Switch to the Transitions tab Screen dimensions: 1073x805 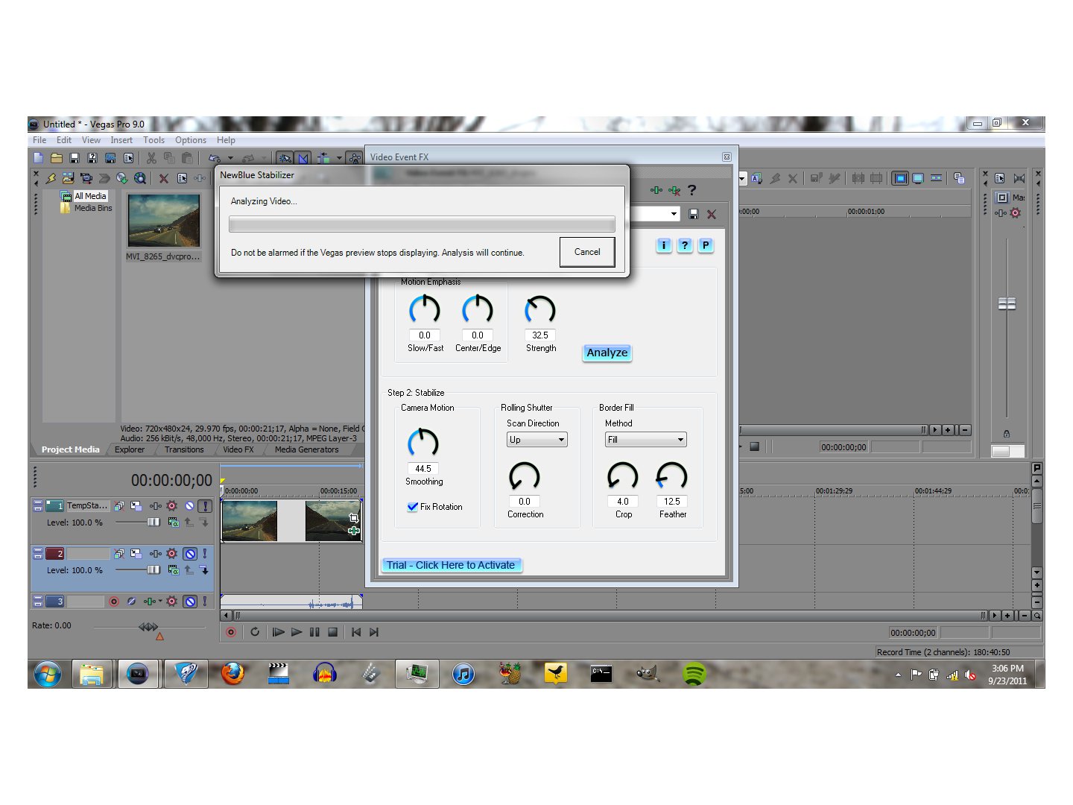(x=184, y=449)
